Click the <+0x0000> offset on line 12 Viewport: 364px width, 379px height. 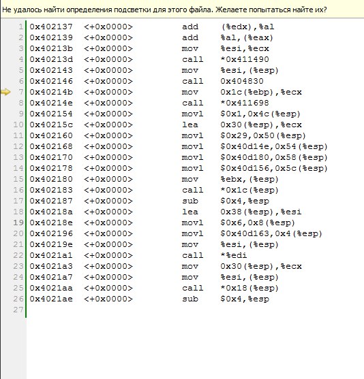click(108, 146)
